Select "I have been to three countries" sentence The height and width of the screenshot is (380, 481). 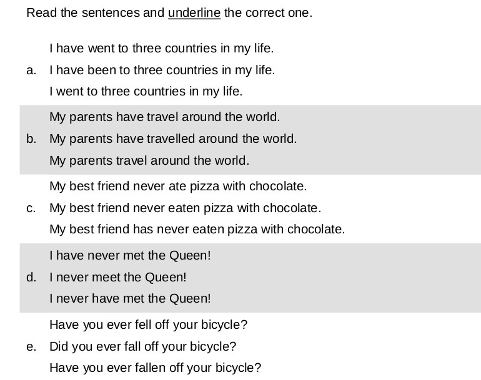click(162, 70)
